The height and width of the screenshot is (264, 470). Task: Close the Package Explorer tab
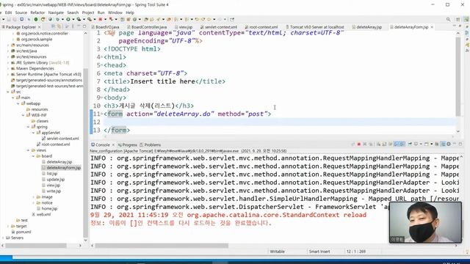(x=39, y=27)
